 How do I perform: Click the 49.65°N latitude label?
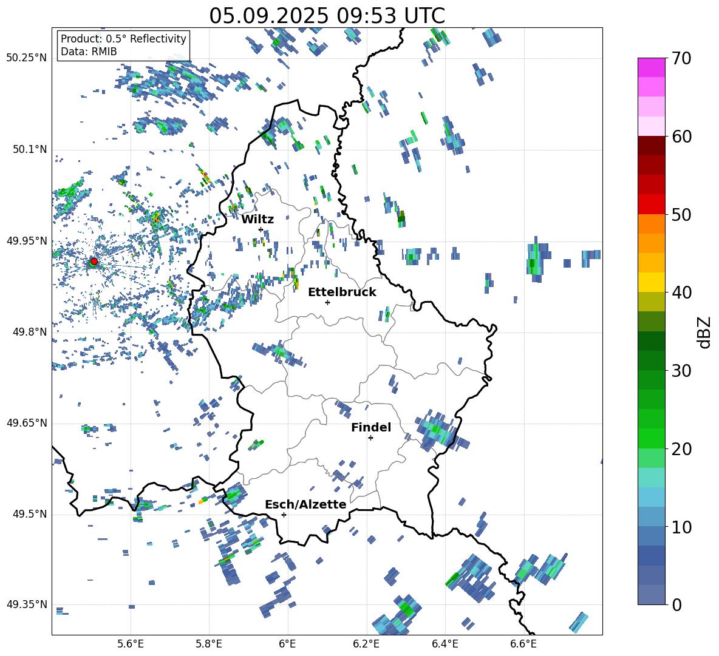click(27, 422)
